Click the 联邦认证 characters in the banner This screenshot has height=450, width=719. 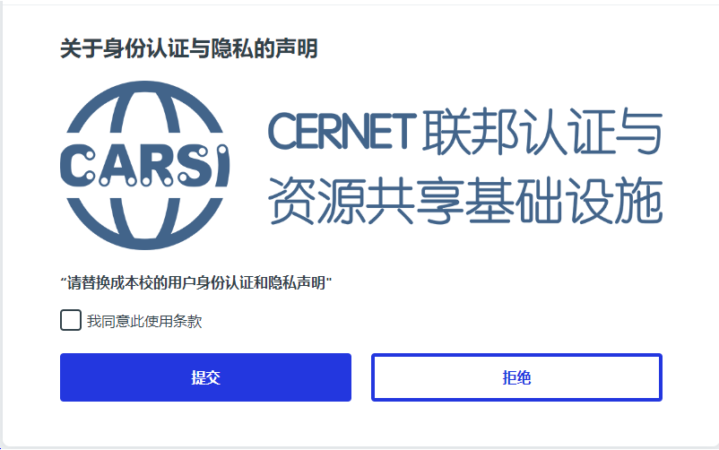click(518, 132)
